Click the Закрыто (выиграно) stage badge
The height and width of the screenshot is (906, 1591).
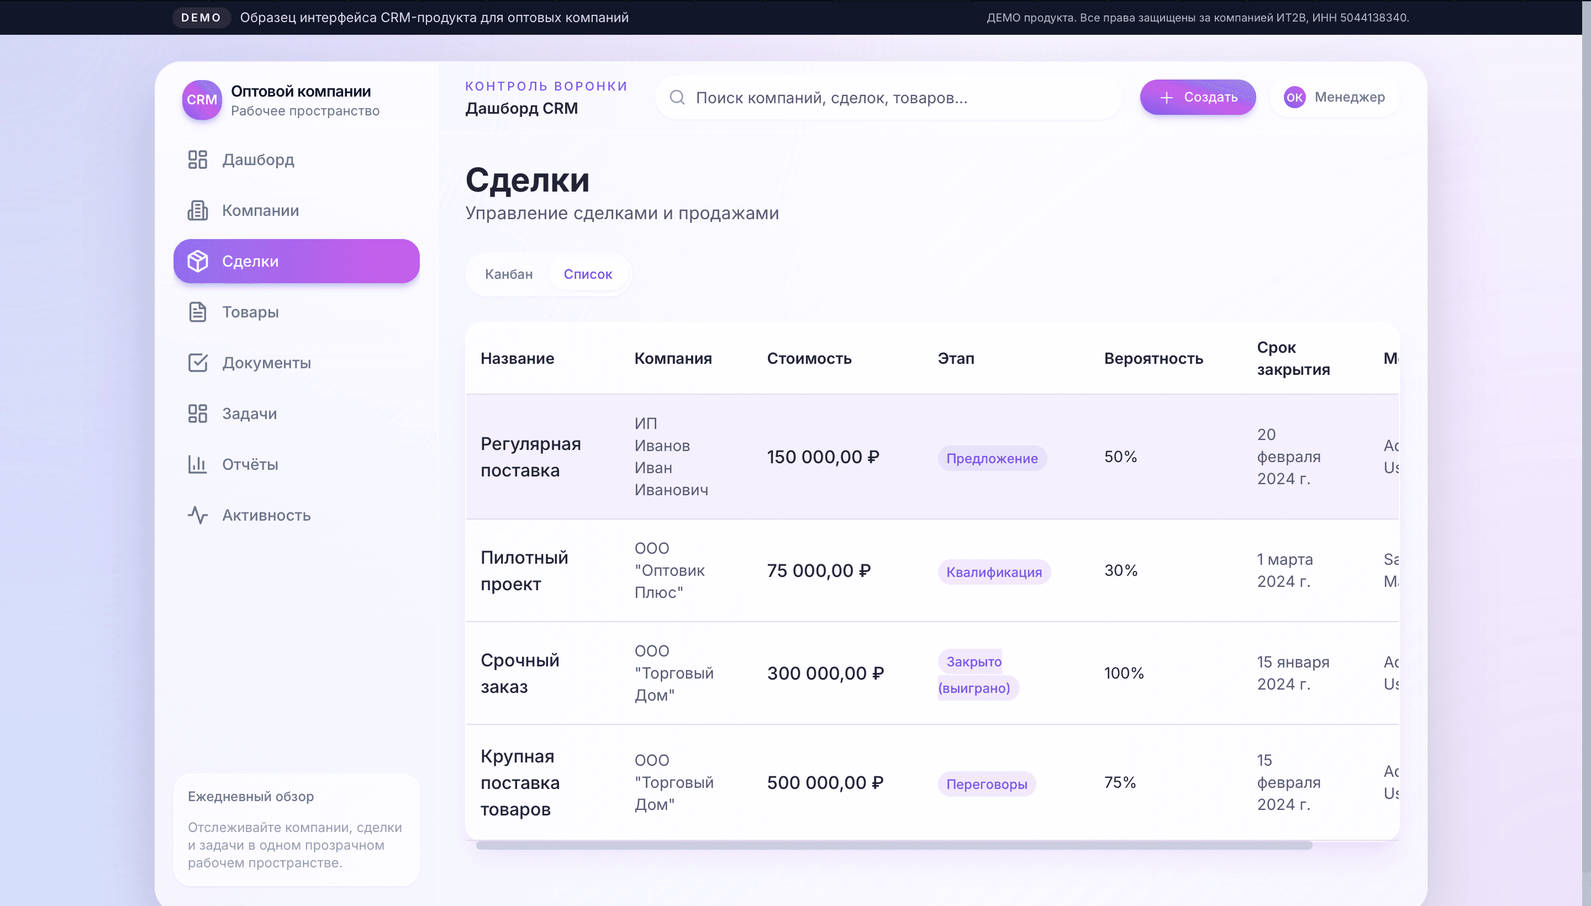(974, 675)
